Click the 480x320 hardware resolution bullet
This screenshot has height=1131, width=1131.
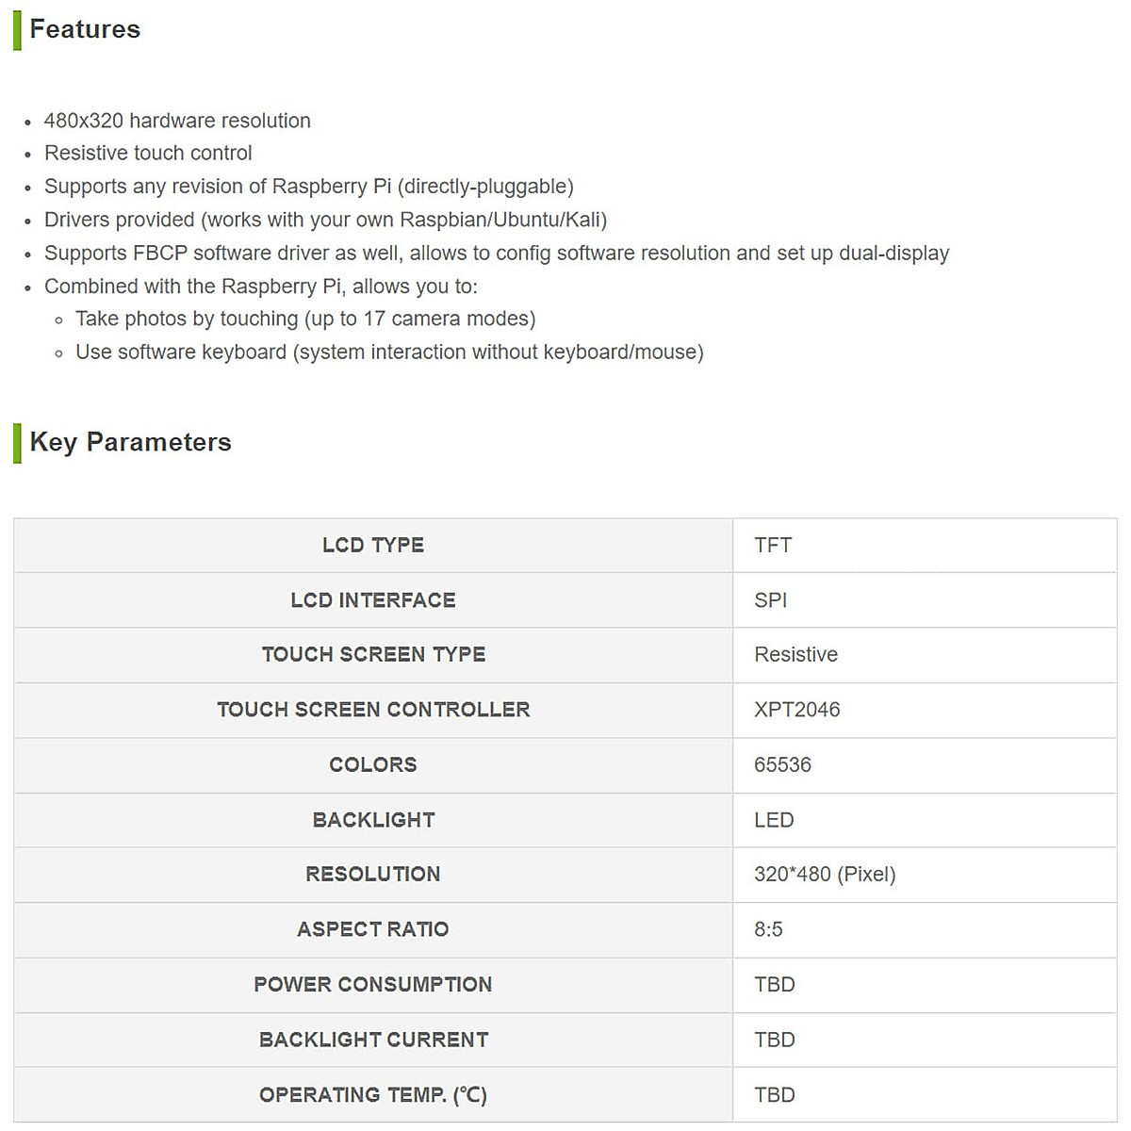pos(177,121)
